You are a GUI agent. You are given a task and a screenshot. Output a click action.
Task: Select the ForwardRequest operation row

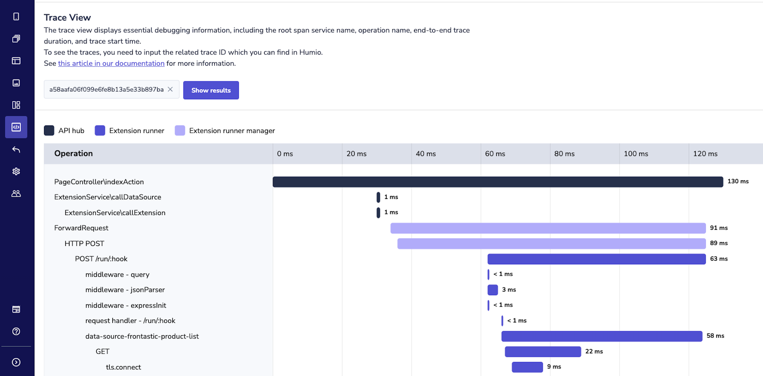81,228
